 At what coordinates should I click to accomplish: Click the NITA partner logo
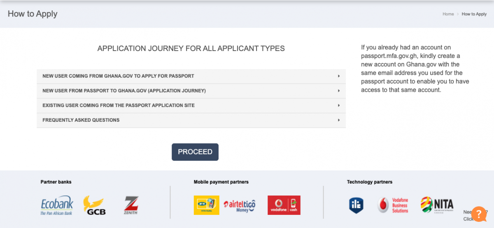pyautogui.click(x=437, y=205)
